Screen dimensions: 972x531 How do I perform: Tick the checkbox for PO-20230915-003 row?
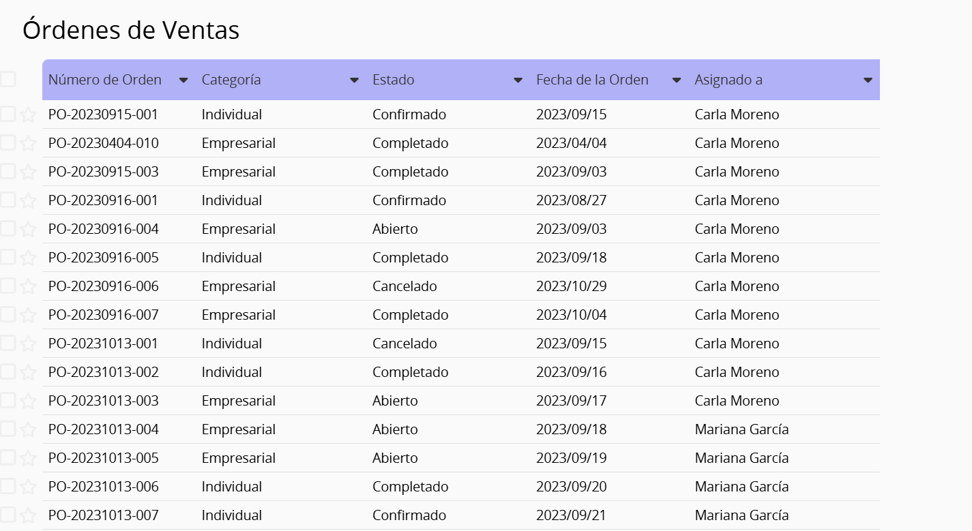tap(8, 171)
